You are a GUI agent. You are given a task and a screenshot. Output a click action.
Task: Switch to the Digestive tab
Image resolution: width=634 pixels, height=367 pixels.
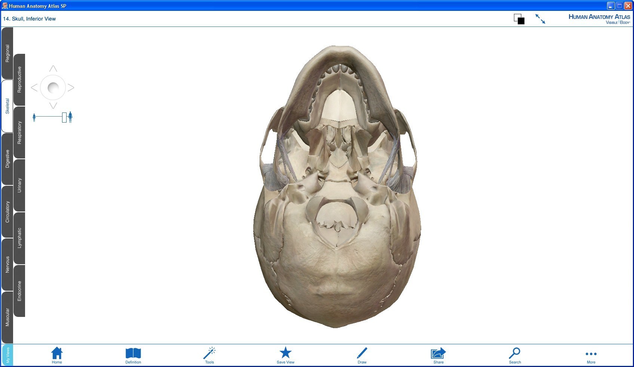pos(7,159)
